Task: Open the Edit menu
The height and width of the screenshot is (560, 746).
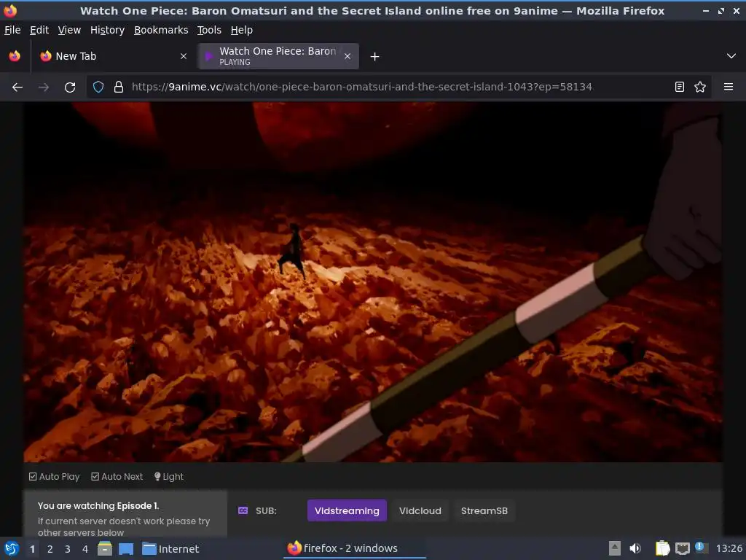Action: click(x=39, y=30)
